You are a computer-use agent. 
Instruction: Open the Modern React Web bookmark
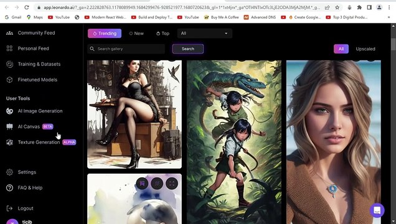click(105, 17)
